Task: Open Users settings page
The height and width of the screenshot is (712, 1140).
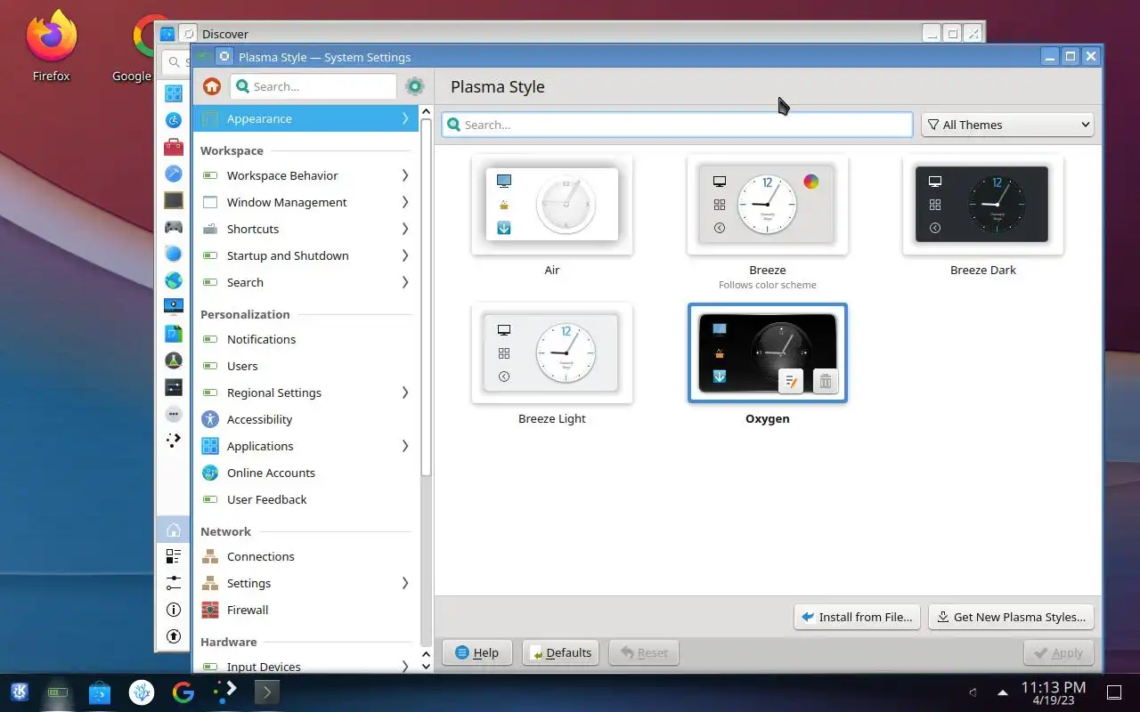Action: [305, 366]
